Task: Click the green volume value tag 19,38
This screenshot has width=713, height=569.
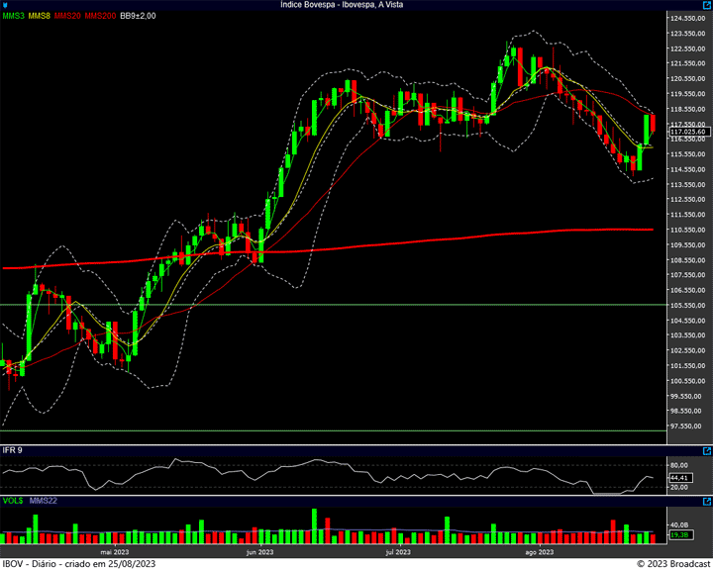Action: [679, 534]
